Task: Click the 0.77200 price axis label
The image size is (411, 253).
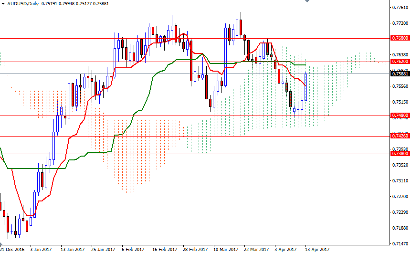Action: [400, 23]
